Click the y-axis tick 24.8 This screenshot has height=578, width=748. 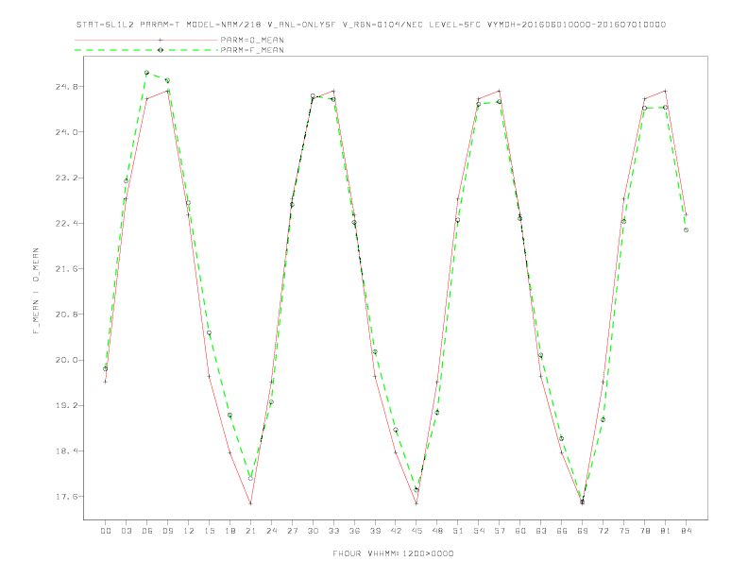pos(65,87)
